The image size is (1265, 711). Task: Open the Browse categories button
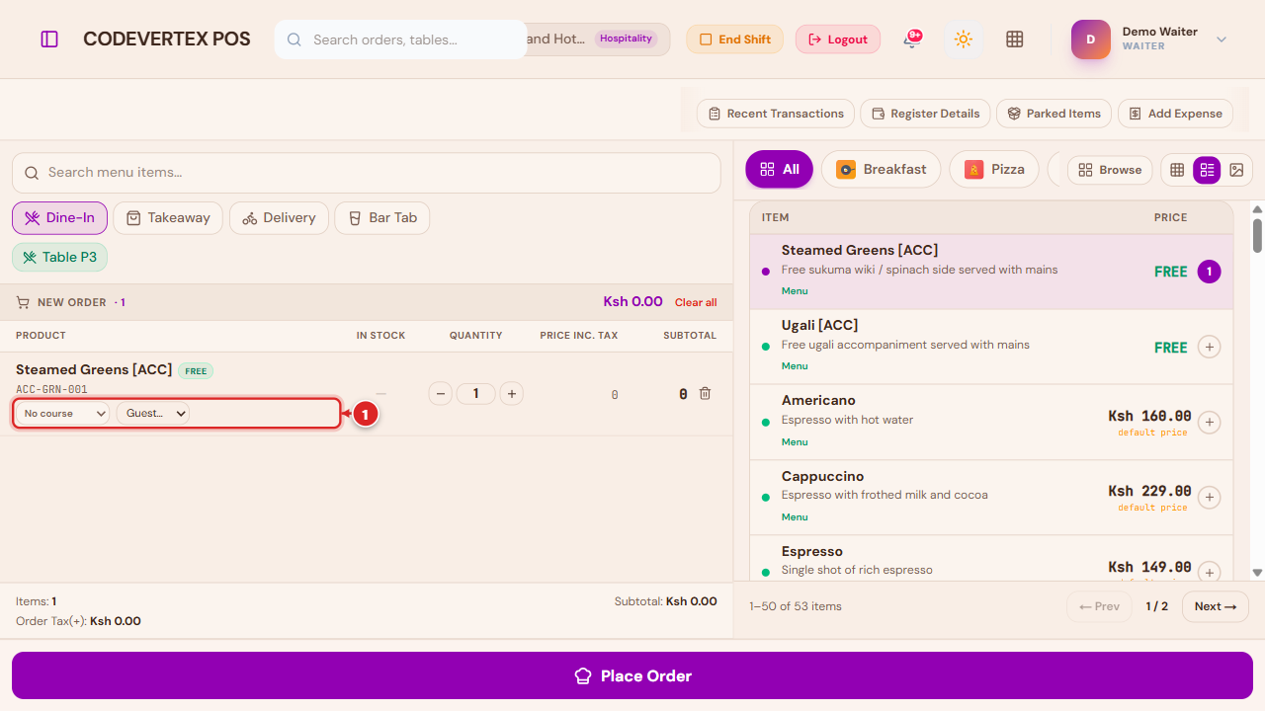tap(1110, 170)
